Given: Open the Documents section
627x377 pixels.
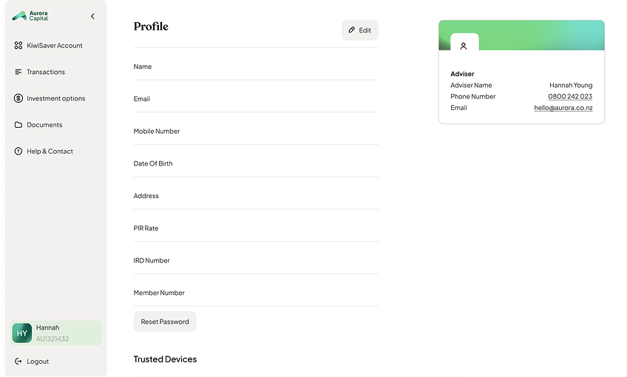Looking at the screenshot, I should (44, 125).
